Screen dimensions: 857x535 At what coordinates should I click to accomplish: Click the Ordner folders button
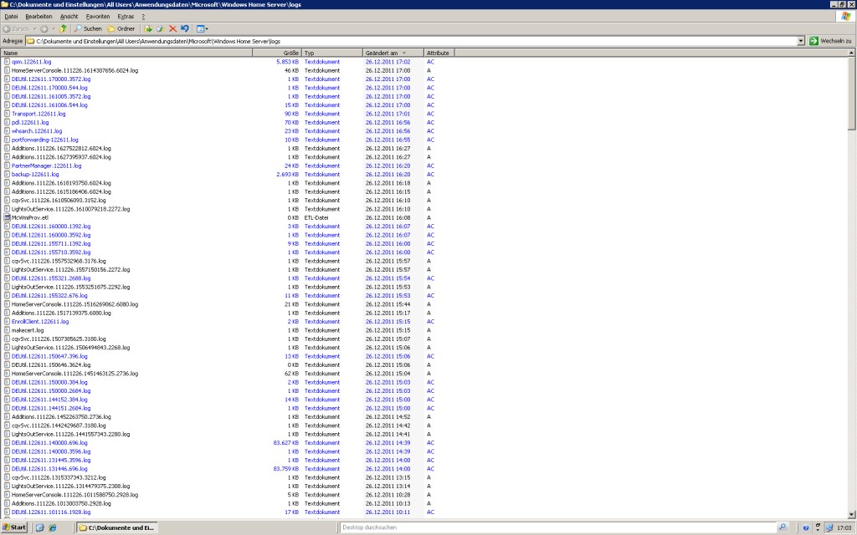coord(121,28)
